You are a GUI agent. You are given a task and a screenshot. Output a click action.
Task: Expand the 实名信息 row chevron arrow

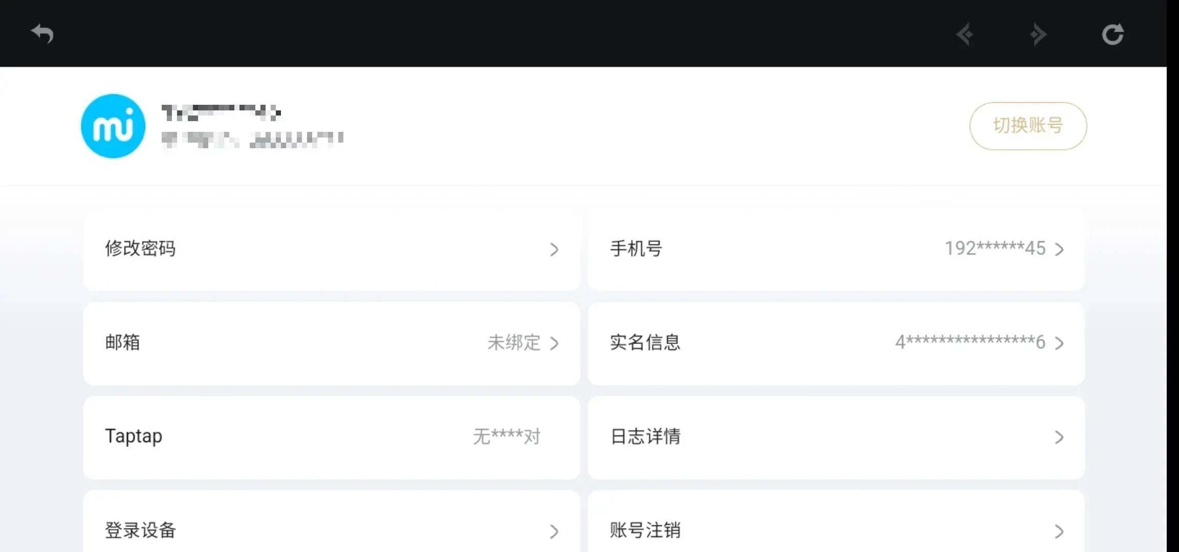tap(1059, 343)
